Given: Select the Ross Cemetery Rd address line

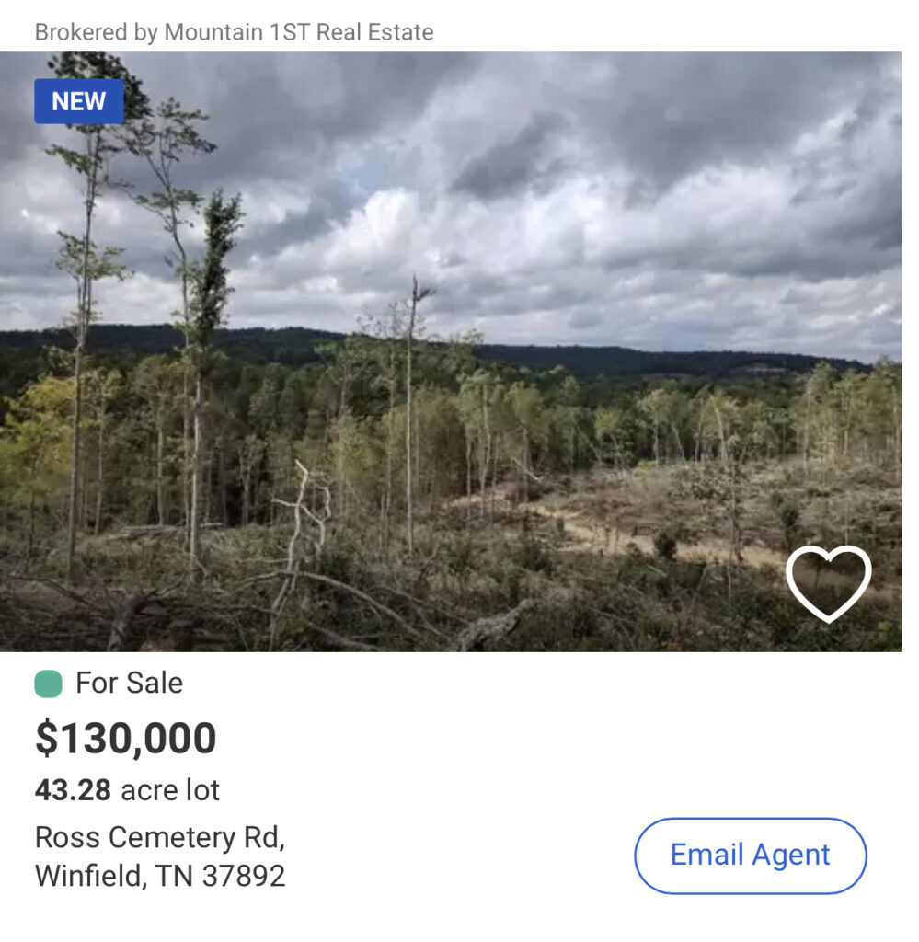Looking at the screenshot, I should click(160, 838).
